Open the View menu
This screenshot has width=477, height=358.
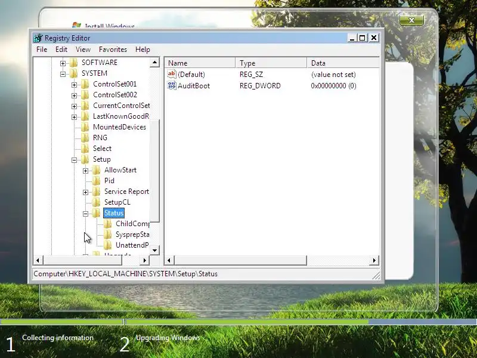(83, 50)
